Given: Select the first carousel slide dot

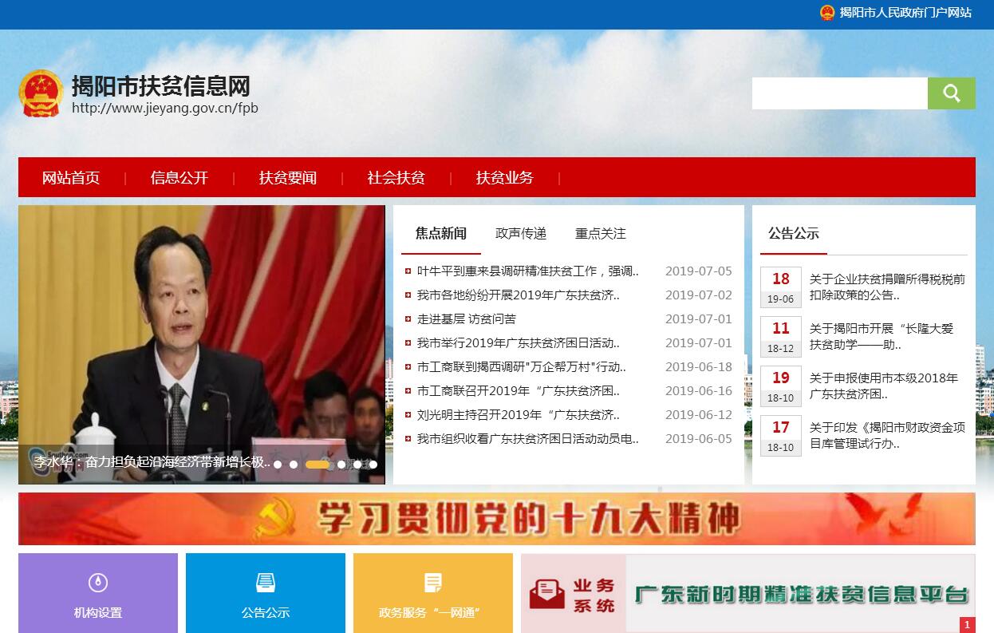Looking at the screenshot, I should point(278,464).
